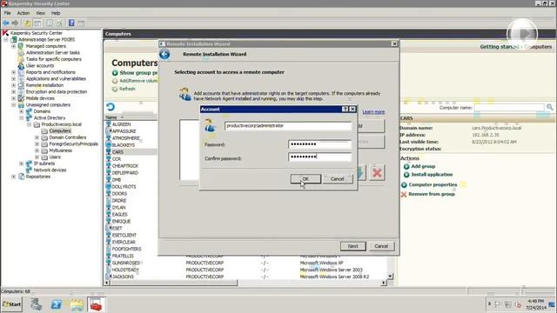Focus the Password field
The height and width of the screenshot is (313, 557).
tap(319, 144)
